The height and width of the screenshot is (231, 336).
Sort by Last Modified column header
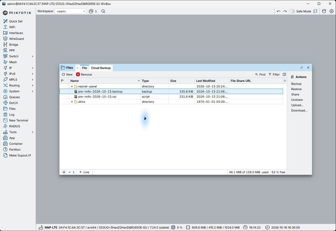211,81
